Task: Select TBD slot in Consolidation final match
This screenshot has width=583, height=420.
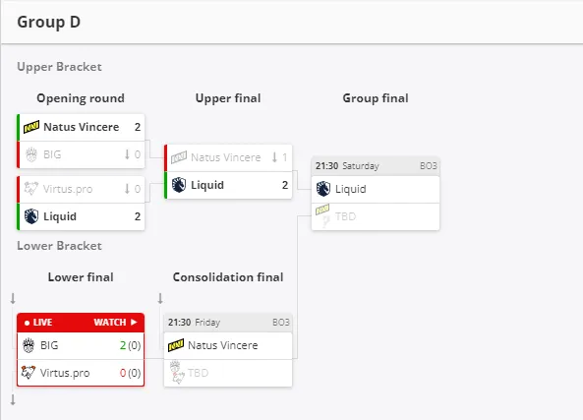Action: point(228,373)
